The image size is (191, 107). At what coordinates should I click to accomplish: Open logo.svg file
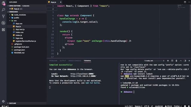click(x=19, y=38)
